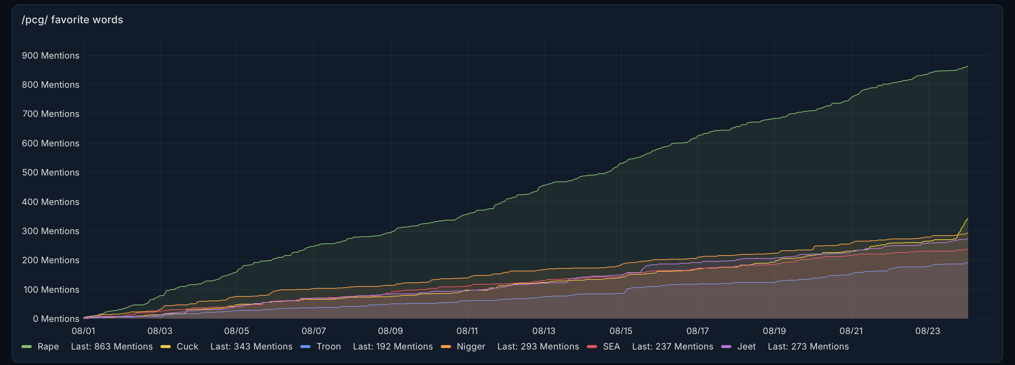Open the "/pcg/ favorite words" panel title
This screenshot has height=365, width=1015.
[72, 20]
